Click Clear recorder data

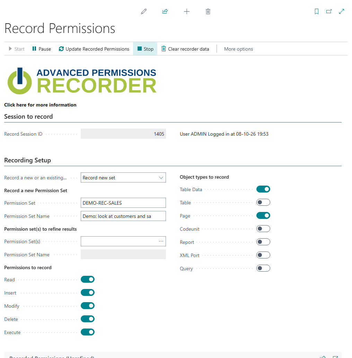click(x=185, y=49)
